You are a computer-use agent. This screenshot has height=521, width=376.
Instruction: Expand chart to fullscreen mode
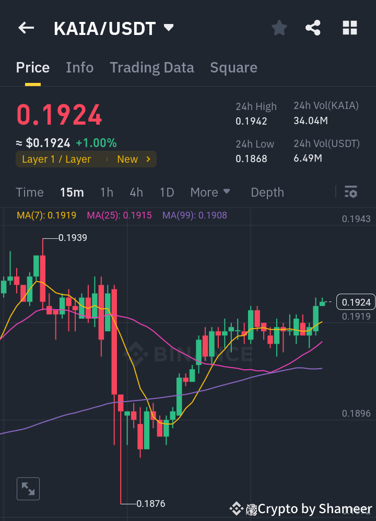click(x=28, y=488)
